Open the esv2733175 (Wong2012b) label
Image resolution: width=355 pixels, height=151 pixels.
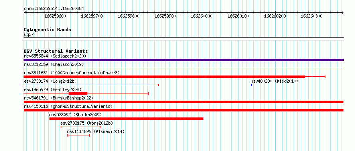(x=87, y=123)
